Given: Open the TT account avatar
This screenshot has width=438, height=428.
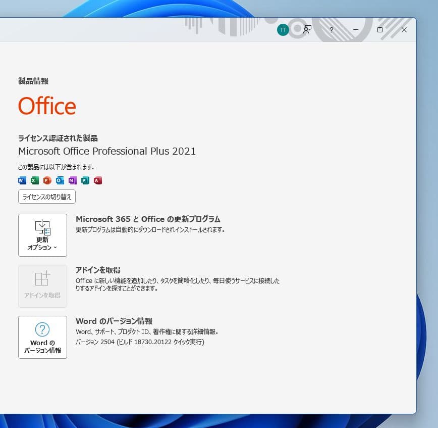Looking at the screenshot, I should (x=283, y=30).
